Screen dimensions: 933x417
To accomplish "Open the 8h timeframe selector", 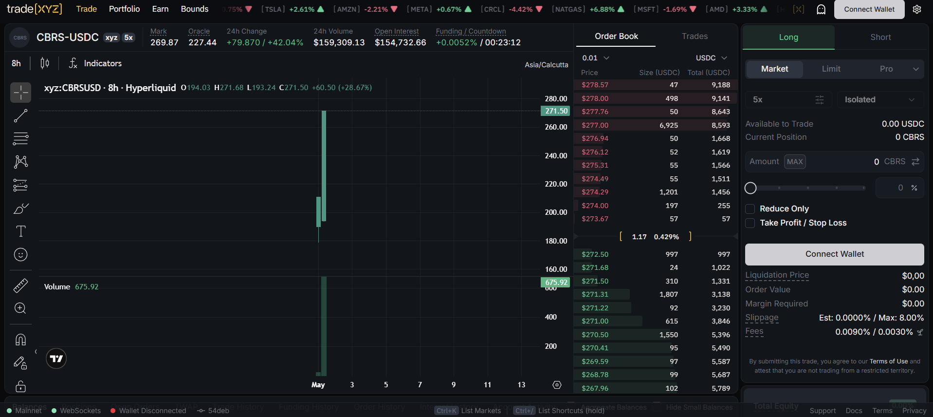I will coord(17,63).
